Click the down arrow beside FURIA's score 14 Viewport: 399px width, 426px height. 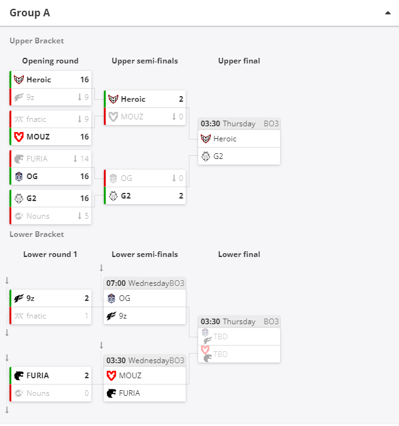[75, 159]
